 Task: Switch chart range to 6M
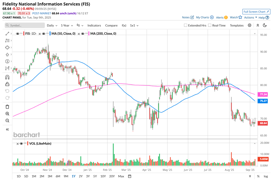point(58,176)
